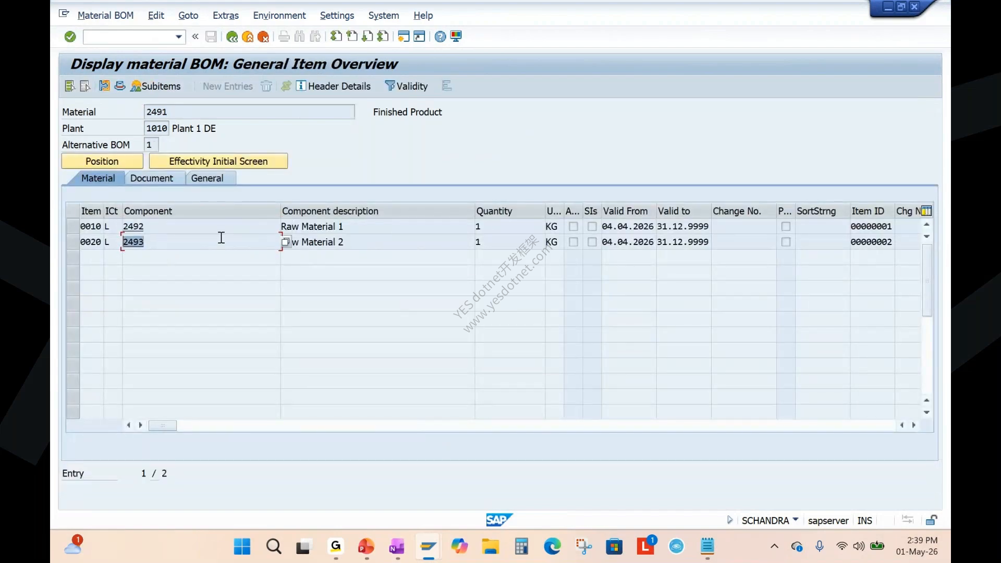Click the Validity filter icon

(x=389, y=86)
